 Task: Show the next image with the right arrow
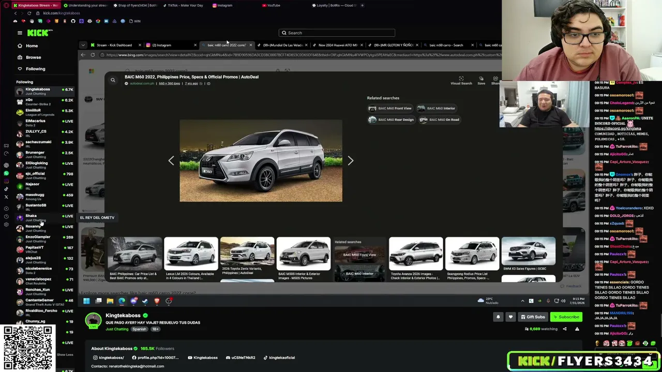tap(350, 161)
